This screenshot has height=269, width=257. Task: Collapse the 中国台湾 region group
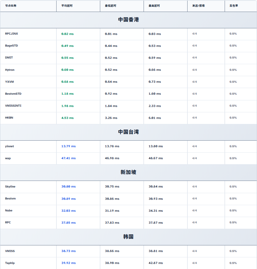(x=128, y=132)
